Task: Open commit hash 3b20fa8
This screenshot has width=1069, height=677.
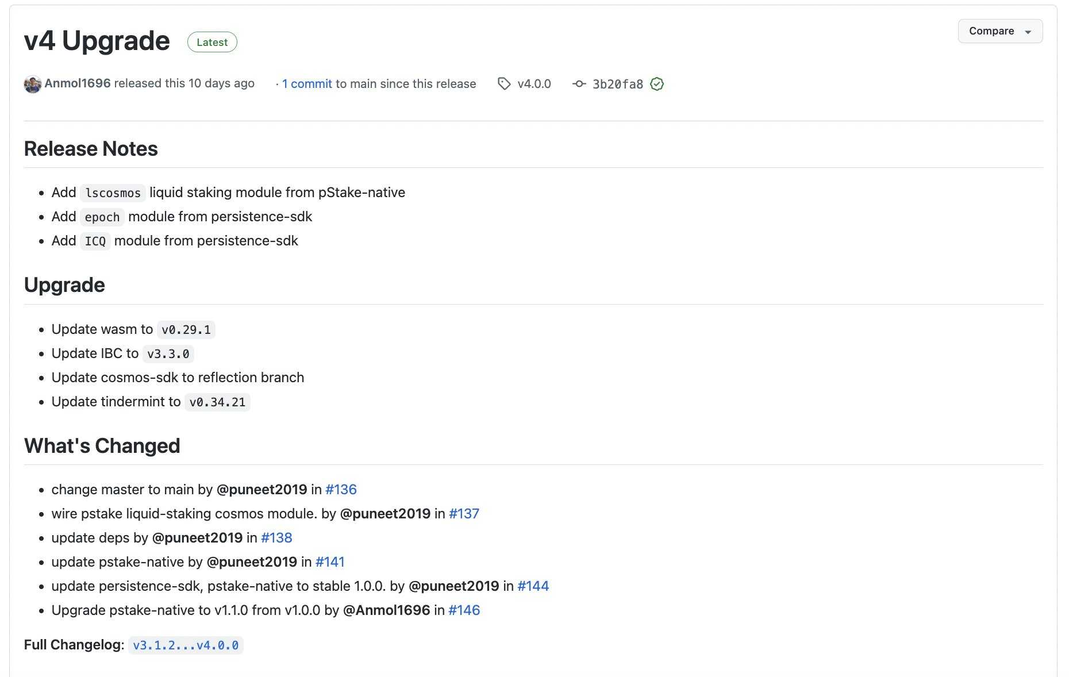Action: 618,84
